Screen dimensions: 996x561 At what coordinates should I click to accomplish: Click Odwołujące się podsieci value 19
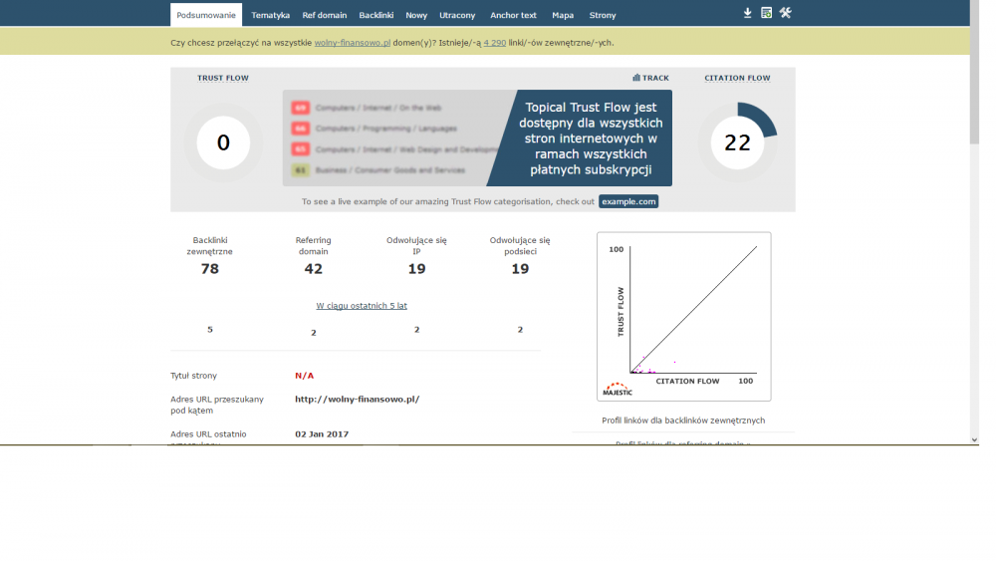(x=520, y=269)
